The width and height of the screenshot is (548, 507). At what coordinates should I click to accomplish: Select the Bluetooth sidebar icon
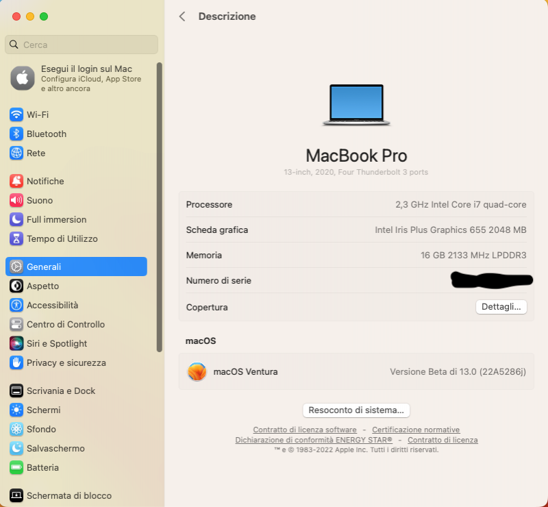click(16, 134)
